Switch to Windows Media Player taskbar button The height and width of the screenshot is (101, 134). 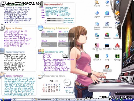(x=44, y=99)
